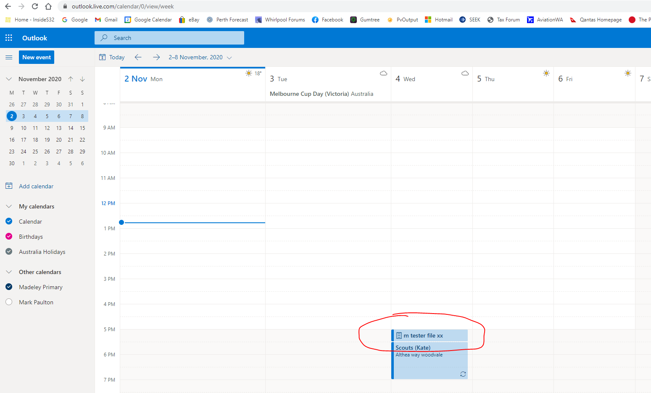Hide the Birthdays calendar
The height and width of the screenshot is (393, 651).
pos(8,236)
